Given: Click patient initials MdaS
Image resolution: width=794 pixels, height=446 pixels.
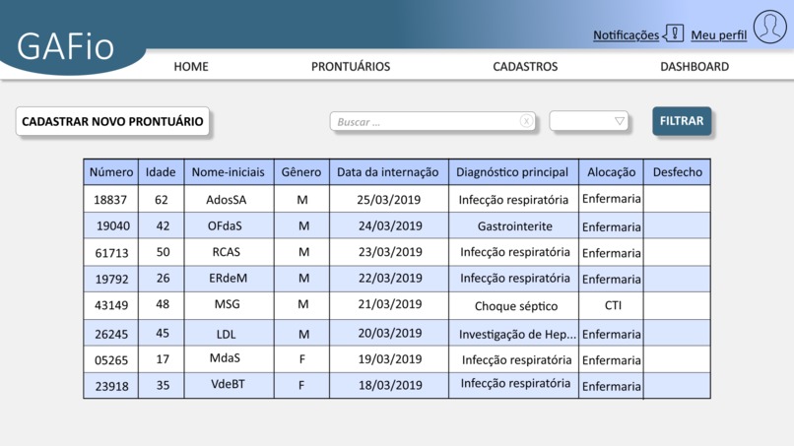Looking at the screenshot, I should pyautogui.click(x=225, y=358).
